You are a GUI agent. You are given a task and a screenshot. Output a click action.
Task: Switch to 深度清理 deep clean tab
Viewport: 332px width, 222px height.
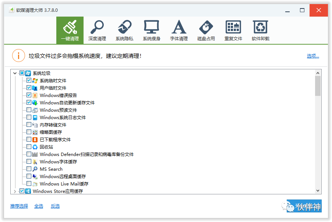click(97, 30)
